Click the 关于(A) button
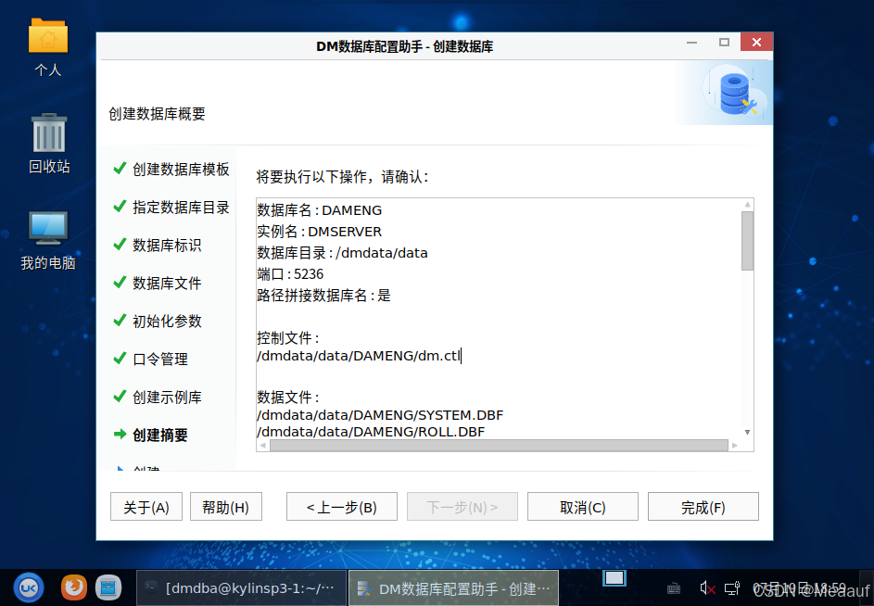The height and width of the screenshot is (606, 874). [x=146, y=507]
